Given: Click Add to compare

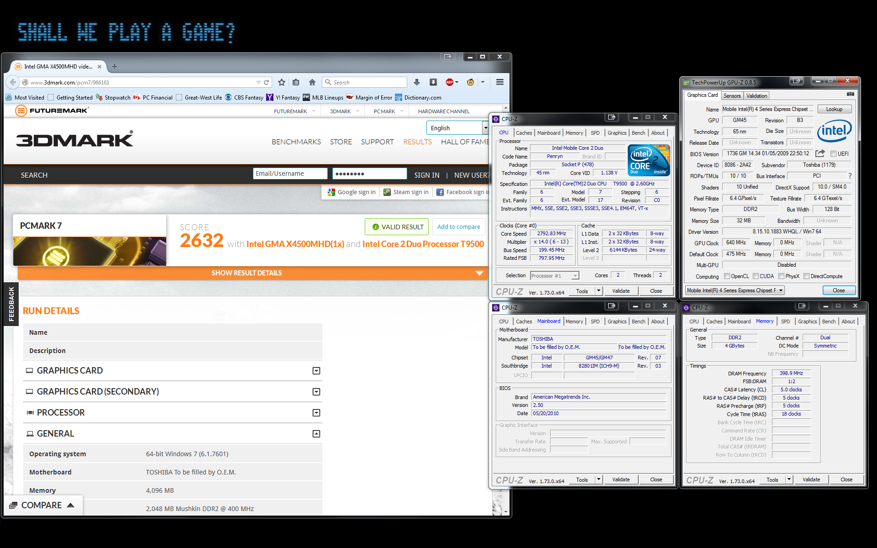Looking at the screenshot, I should pos(458,227).
